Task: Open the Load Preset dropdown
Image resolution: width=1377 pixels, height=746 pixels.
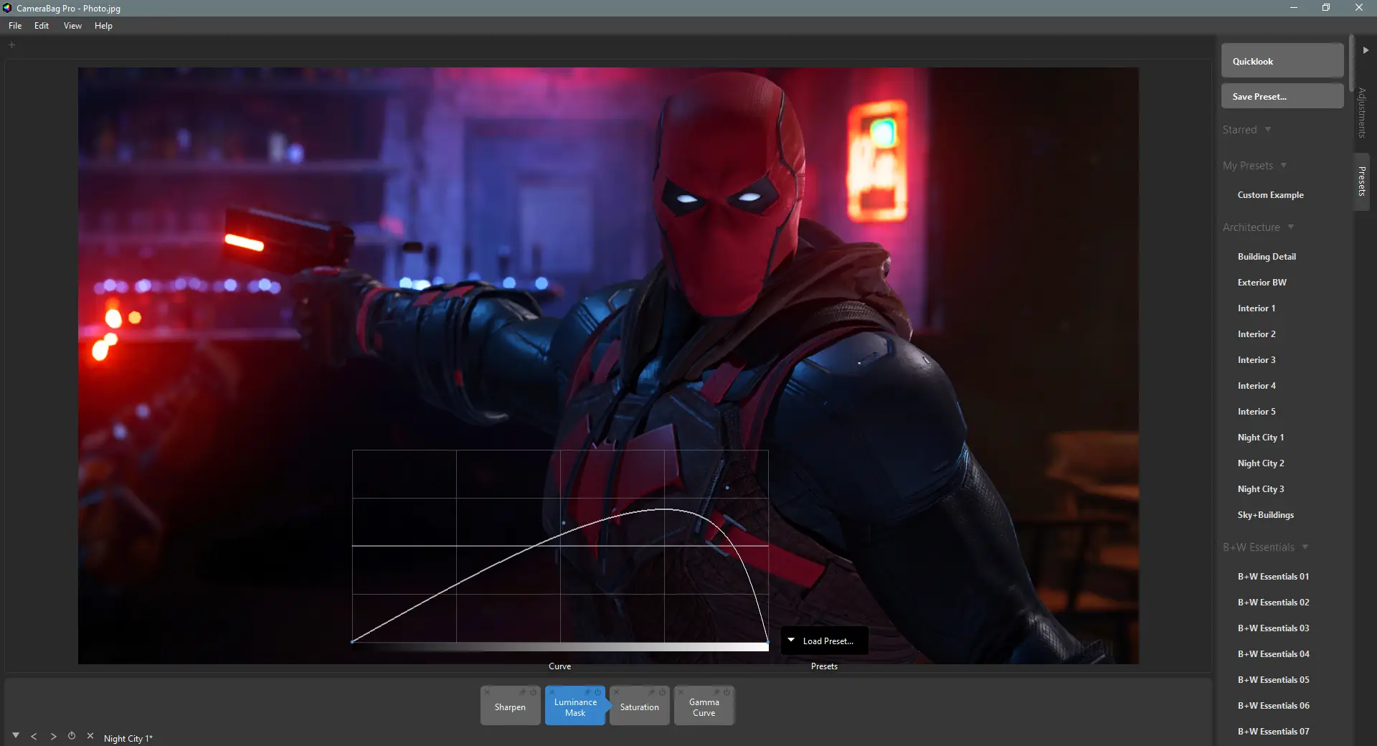Action: click(x=825, y=641)
